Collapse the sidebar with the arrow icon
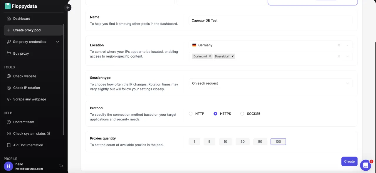376x173 pixels. [x=68, y=8]
